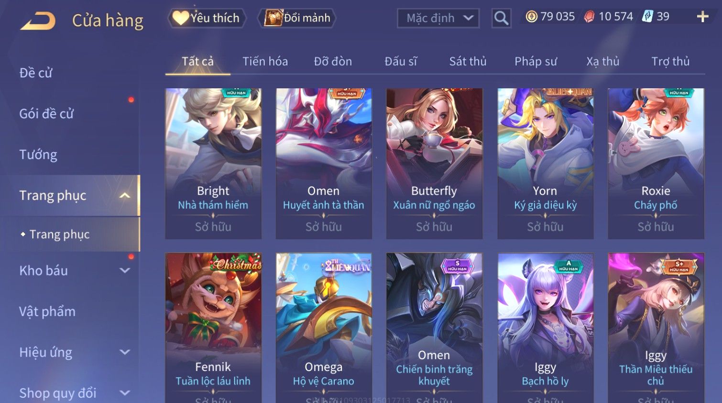Image resolution: width=722 pixels, height=403 pixels.
Task: Tap the gold coin balance icon
Action: (x=531, y=17)
